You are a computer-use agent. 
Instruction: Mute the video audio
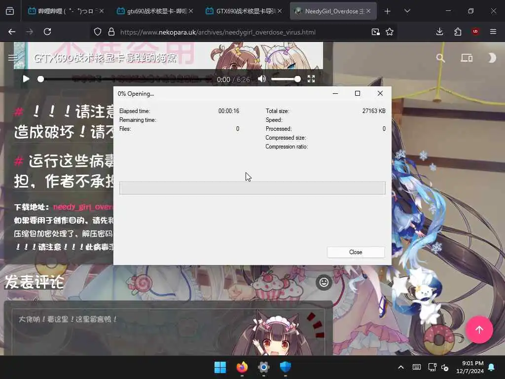[262, 79]
